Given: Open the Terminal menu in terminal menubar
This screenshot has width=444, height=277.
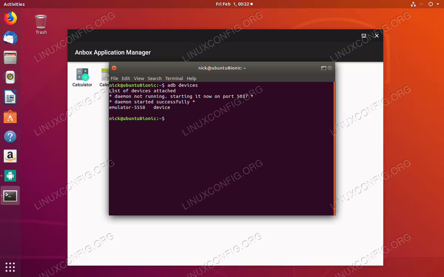Looking at the screenshot, I should click(174, 78).
